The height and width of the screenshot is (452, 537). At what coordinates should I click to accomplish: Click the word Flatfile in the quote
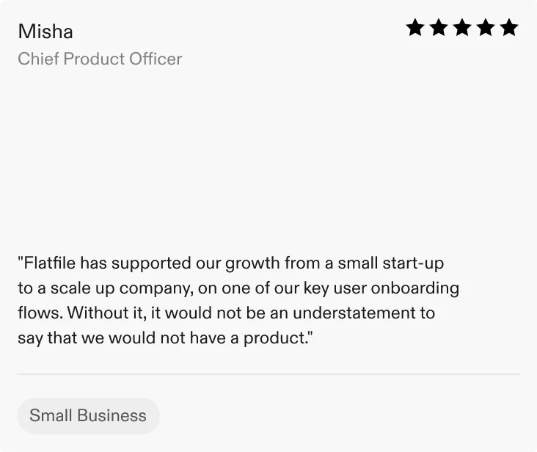pyautogui.click(x=48, y=263)
